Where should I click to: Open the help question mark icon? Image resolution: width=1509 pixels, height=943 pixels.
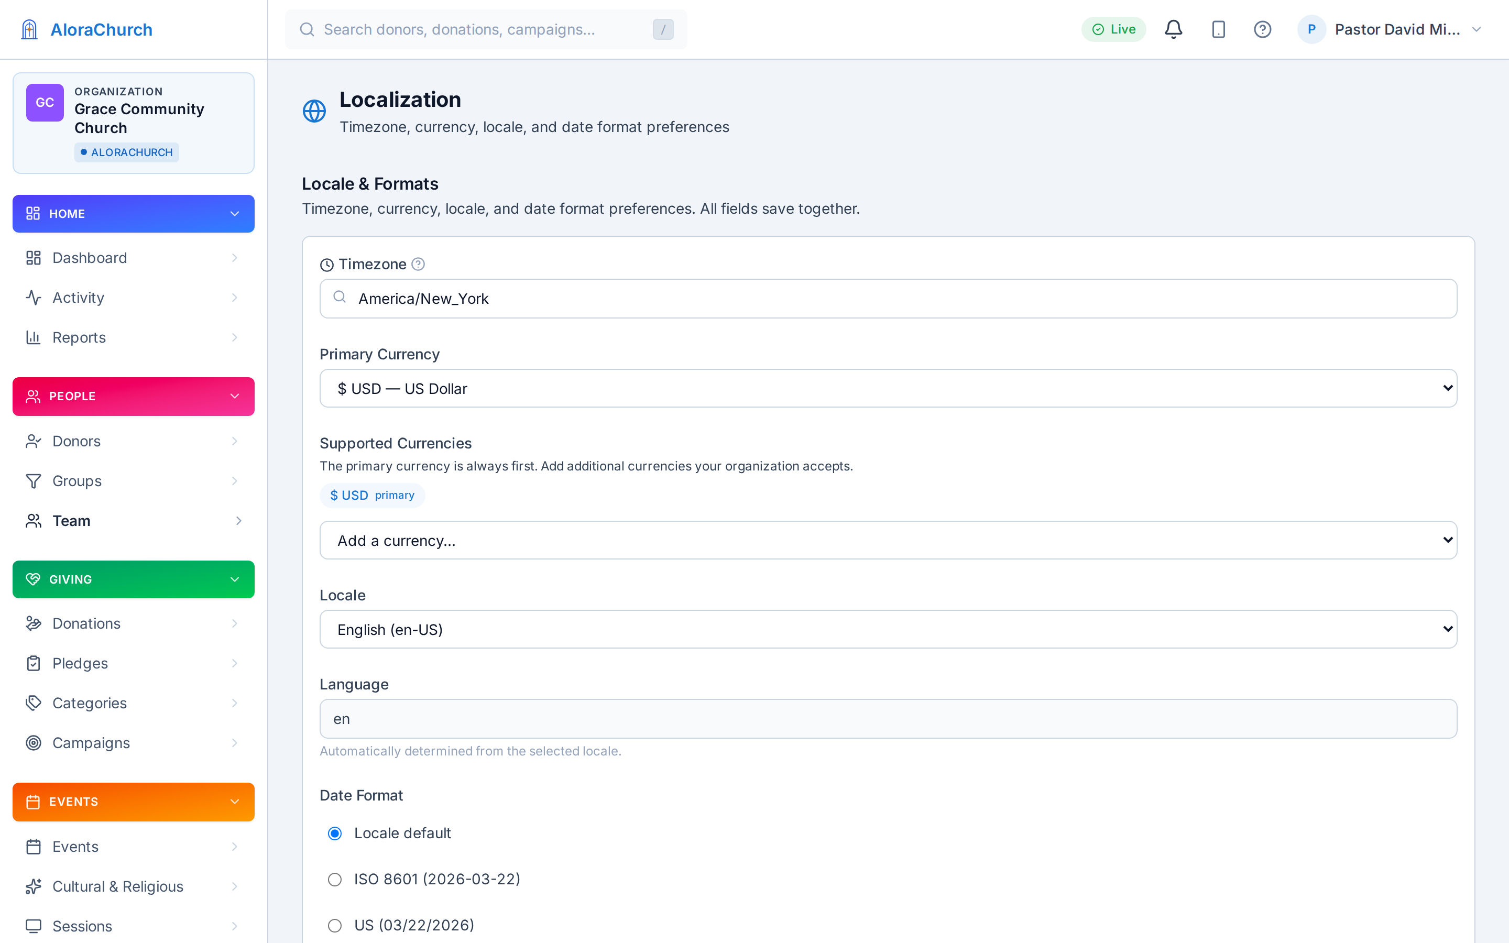1263,29
